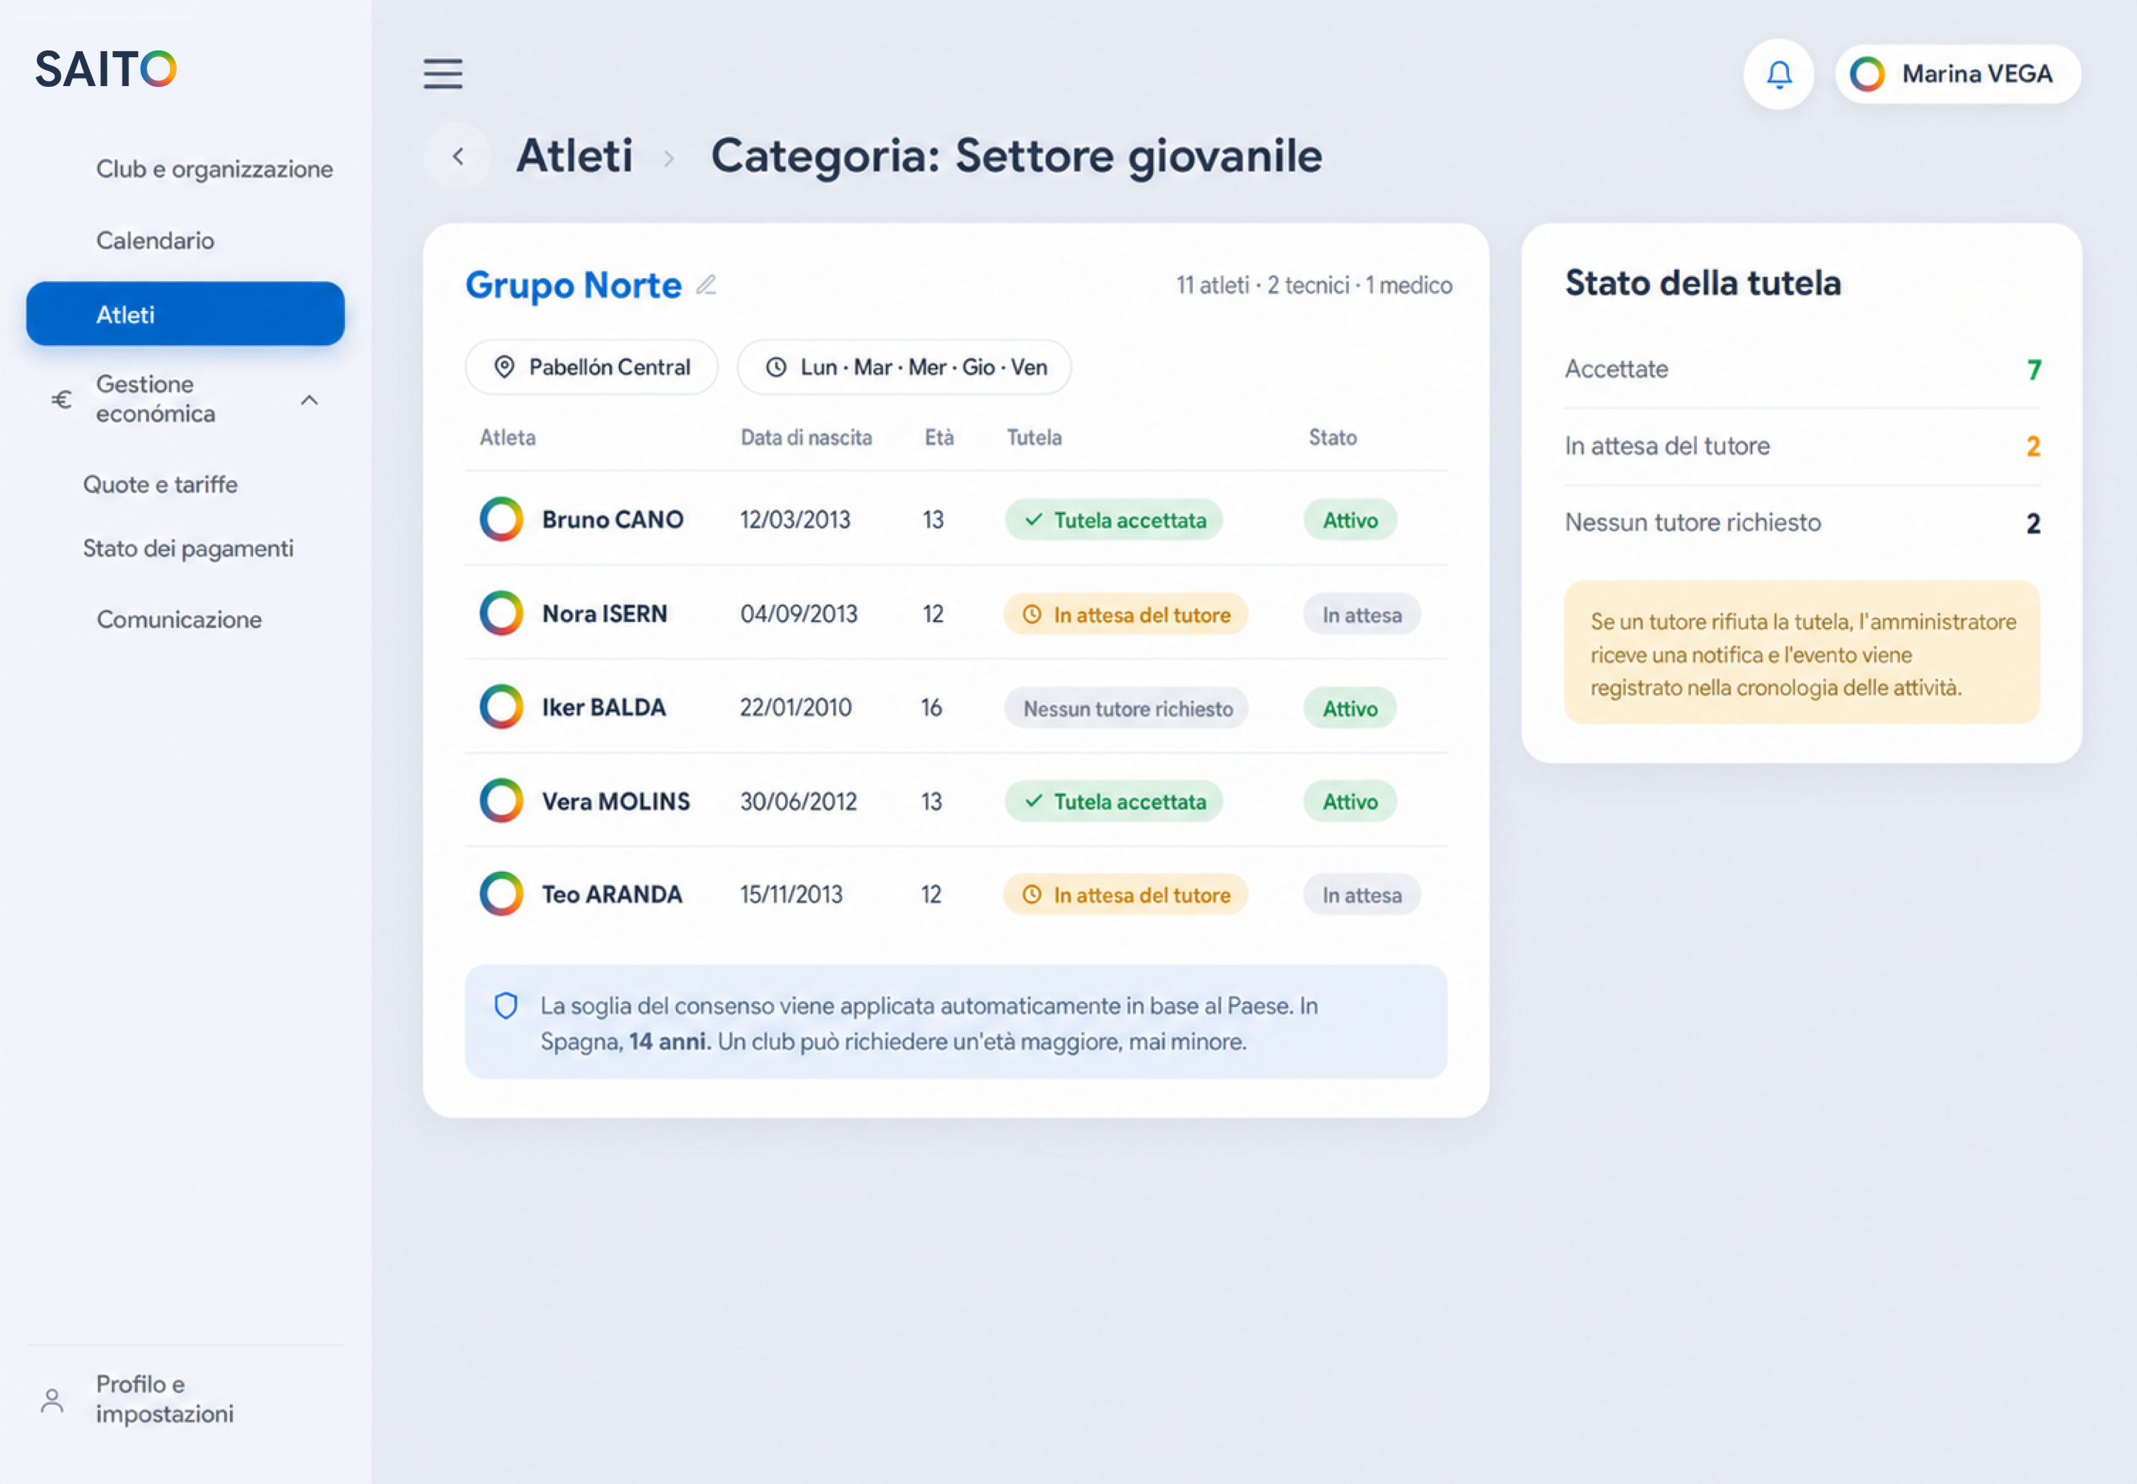Click birth date 22/01/2010
2137x1484 pixels.
(x=796, y=708)
